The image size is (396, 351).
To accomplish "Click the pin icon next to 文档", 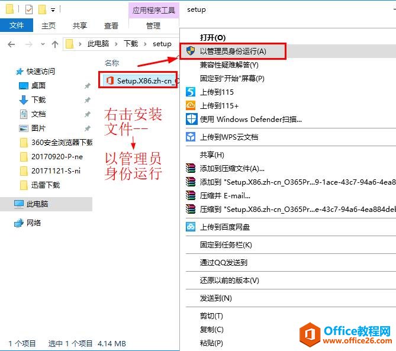I will (x=88, y=114).
